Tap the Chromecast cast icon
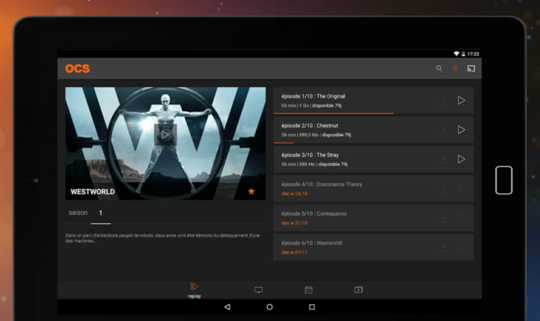The height and width of the screenshot is (321, 540). click(x=471, y=68)
